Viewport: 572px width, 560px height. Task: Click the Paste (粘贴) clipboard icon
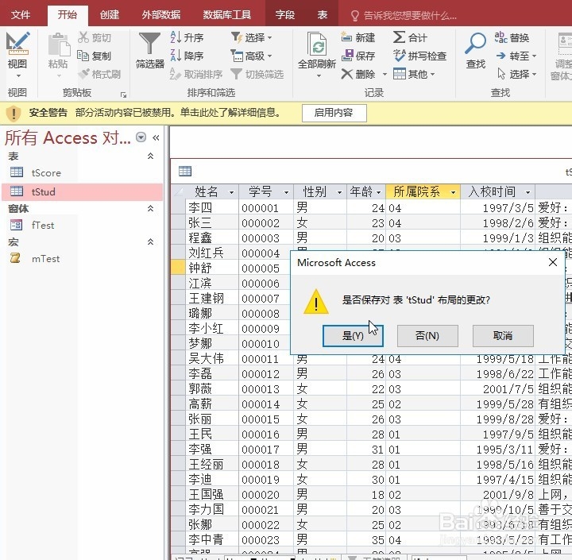point(58,45)
